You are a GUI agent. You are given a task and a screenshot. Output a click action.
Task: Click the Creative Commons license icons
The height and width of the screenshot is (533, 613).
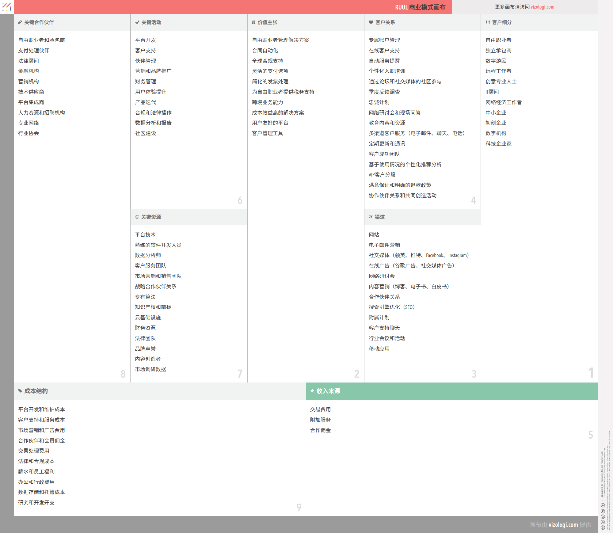point(603,516)
